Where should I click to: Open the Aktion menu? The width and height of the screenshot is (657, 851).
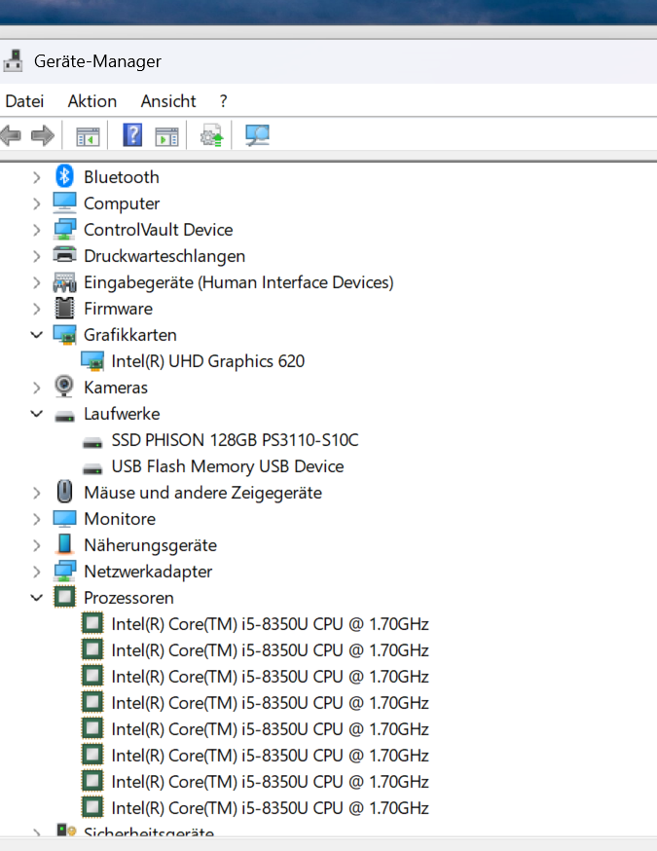(92, 101)
